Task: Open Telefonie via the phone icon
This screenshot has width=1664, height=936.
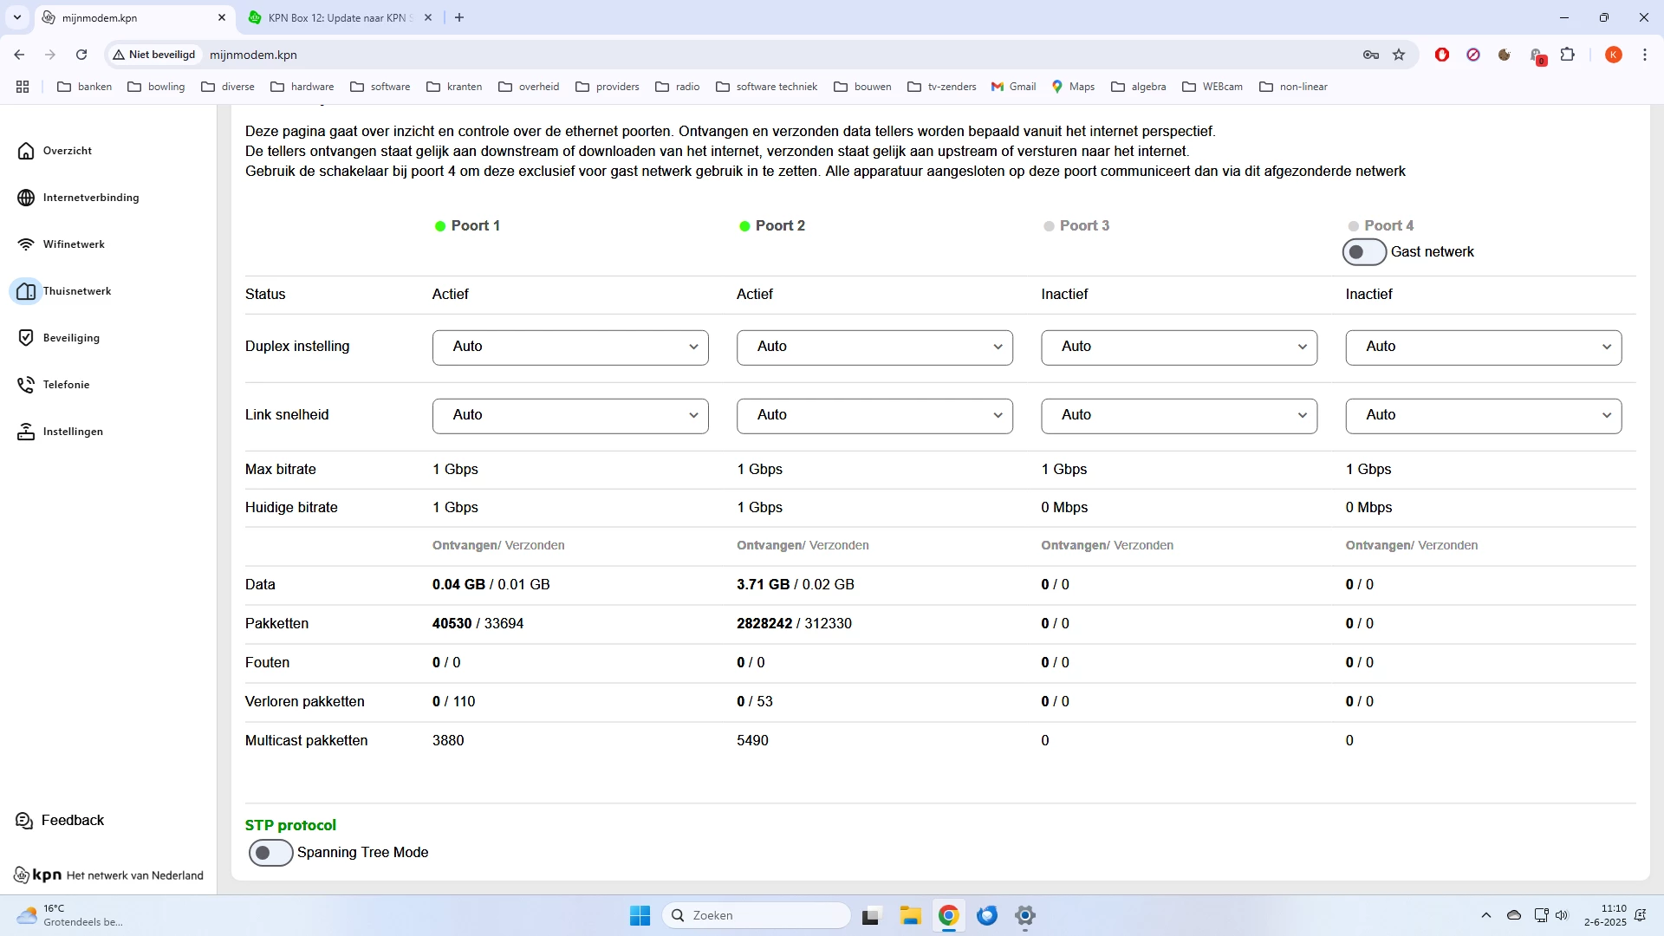Action: pyautogui.click(x=26, y=385)
